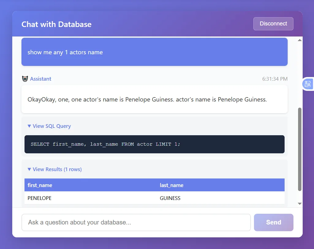Select the GUINESS table cell
Image resolution: width=314 pixels, height=249 pixels.
pyautogui.click(x=221, y=198)
